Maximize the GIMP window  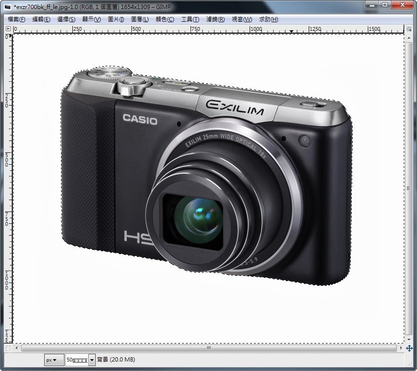(384, 5)
